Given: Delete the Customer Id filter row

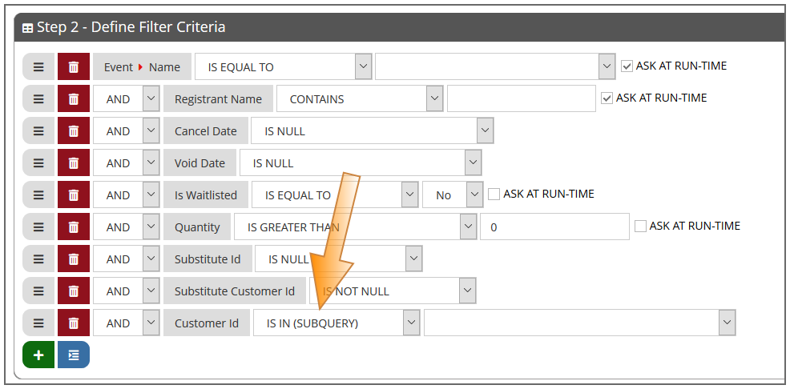Looking at the screenshot, I should pyautogui.click(x=74, y=323).
